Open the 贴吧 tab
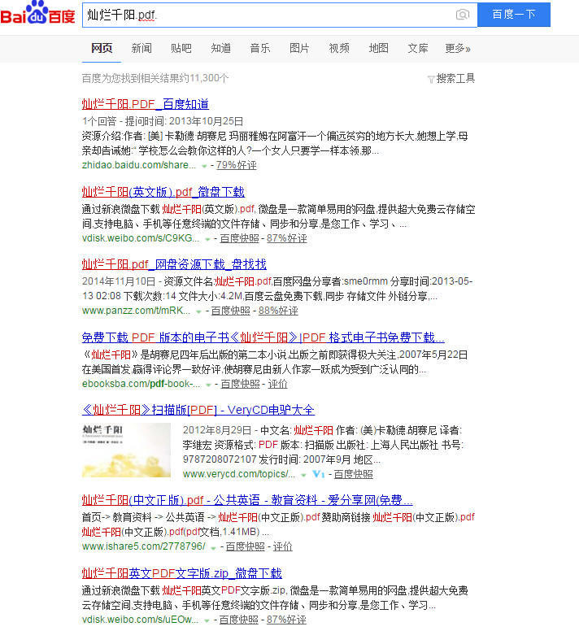The width and height of the screenshot is (579, 631). coord(181,49)
